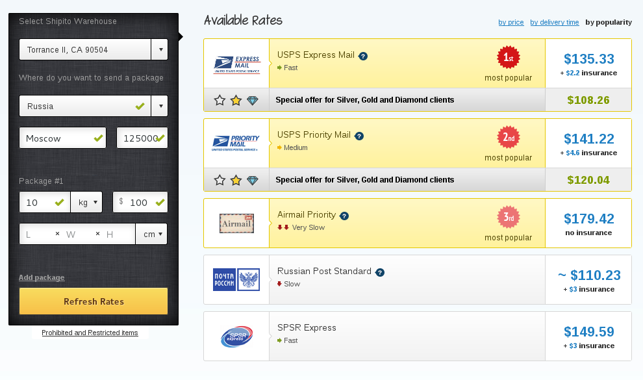
Task: Click the help icon next to USPS Express Mail
Action: pos(363,56)
